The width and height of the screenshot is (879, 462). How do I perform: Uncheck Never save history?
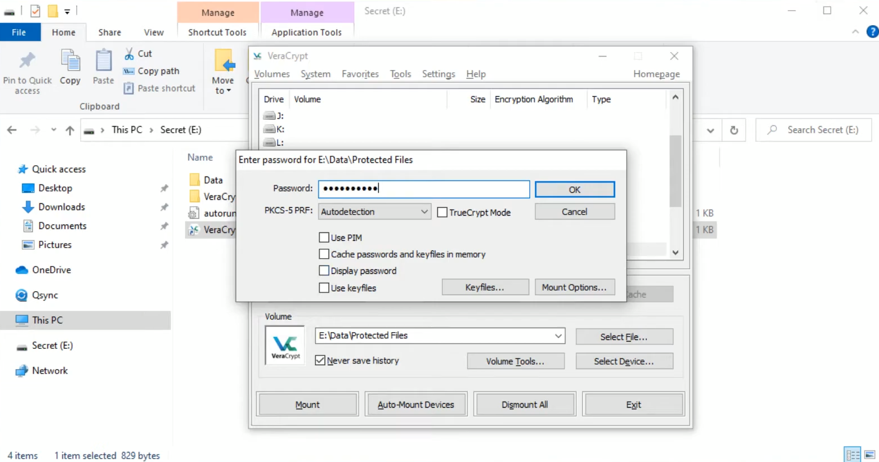[320, 361]
